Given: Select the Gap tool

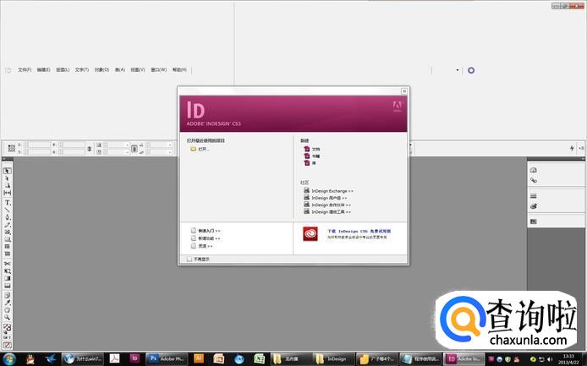Looking at the screenshot, I should 7,193.
